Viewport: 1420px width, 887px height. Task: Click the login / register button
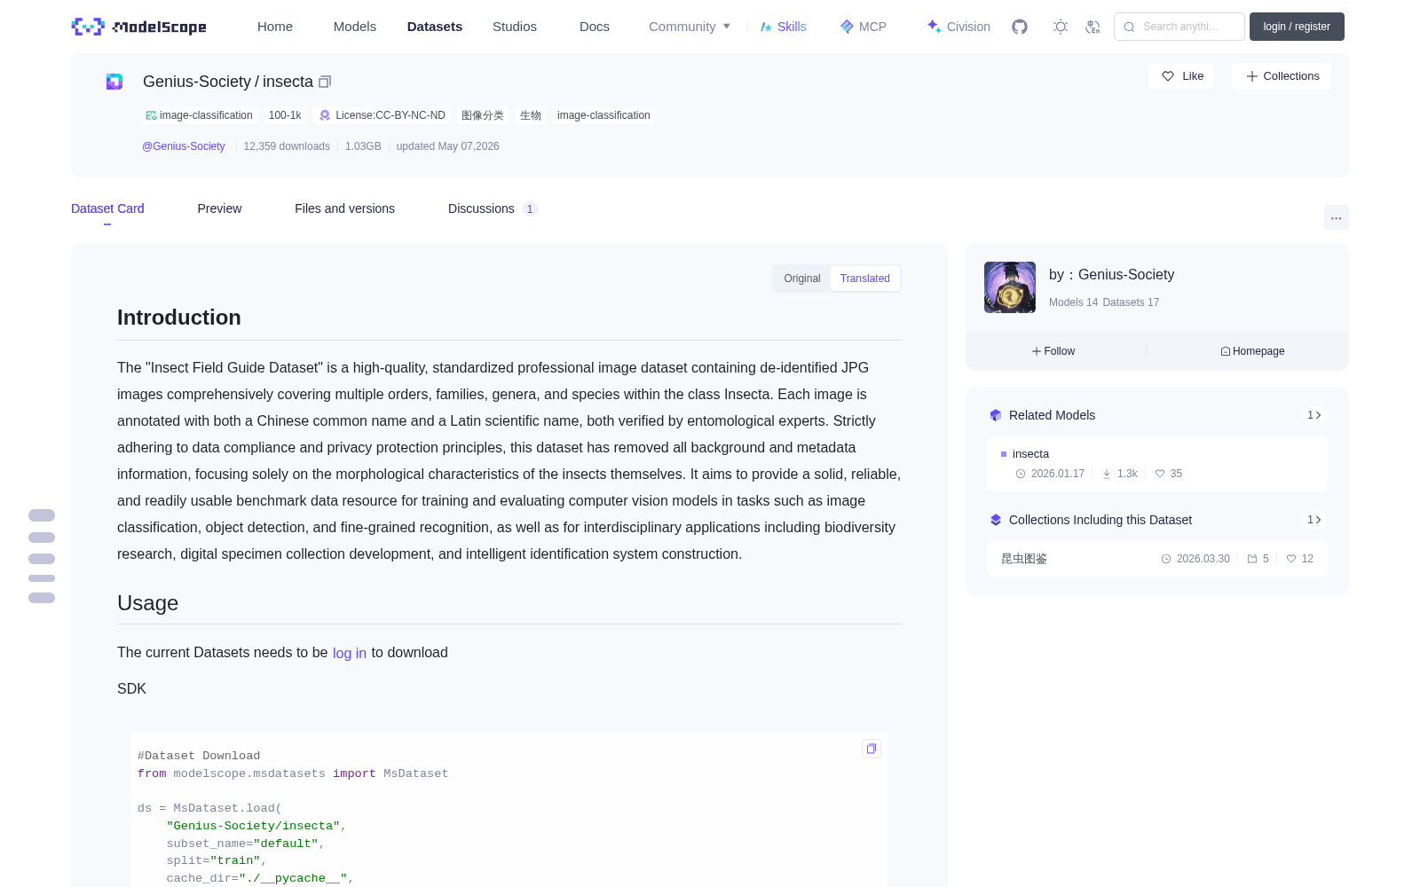pos(1297,27)
